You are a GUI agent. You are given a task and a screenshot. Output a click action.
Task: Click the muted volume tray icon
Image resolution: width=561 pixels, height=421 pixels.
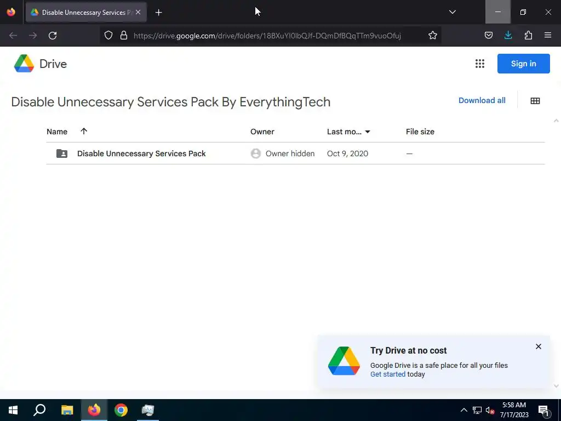tap(490, 410)
